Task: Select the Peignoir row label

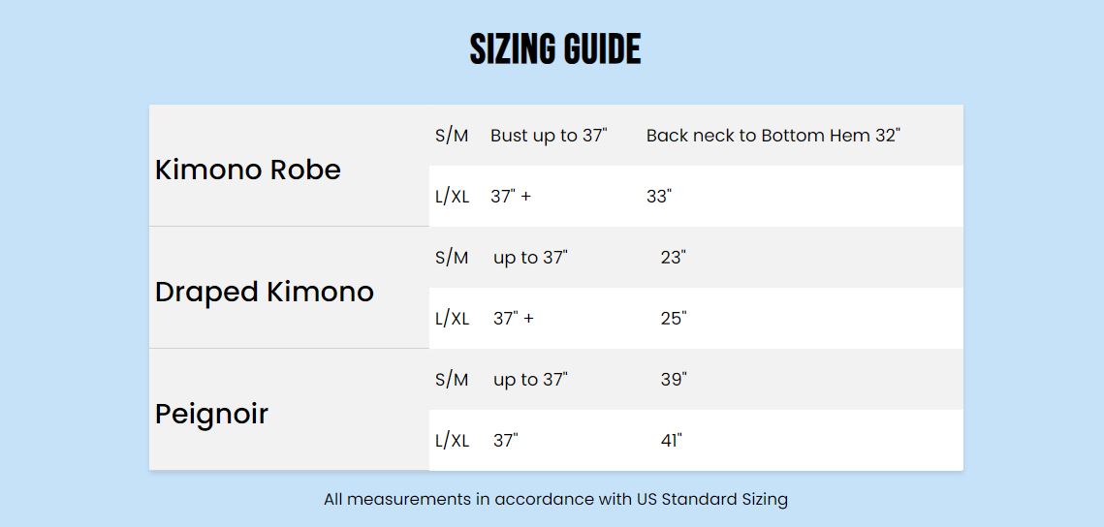Action: tap(211, 414)
